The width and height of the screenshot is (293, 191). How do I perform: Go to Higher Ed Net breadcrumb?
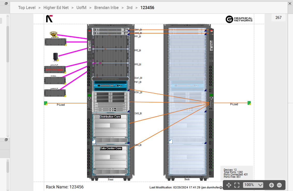(56, 8)
